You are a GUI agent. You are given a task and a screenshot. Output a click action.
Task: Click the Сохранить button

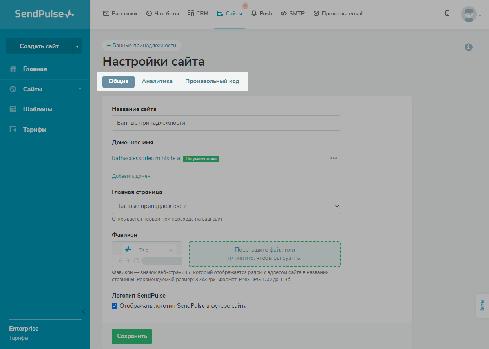pyautogui.click(x=131, y=336)
